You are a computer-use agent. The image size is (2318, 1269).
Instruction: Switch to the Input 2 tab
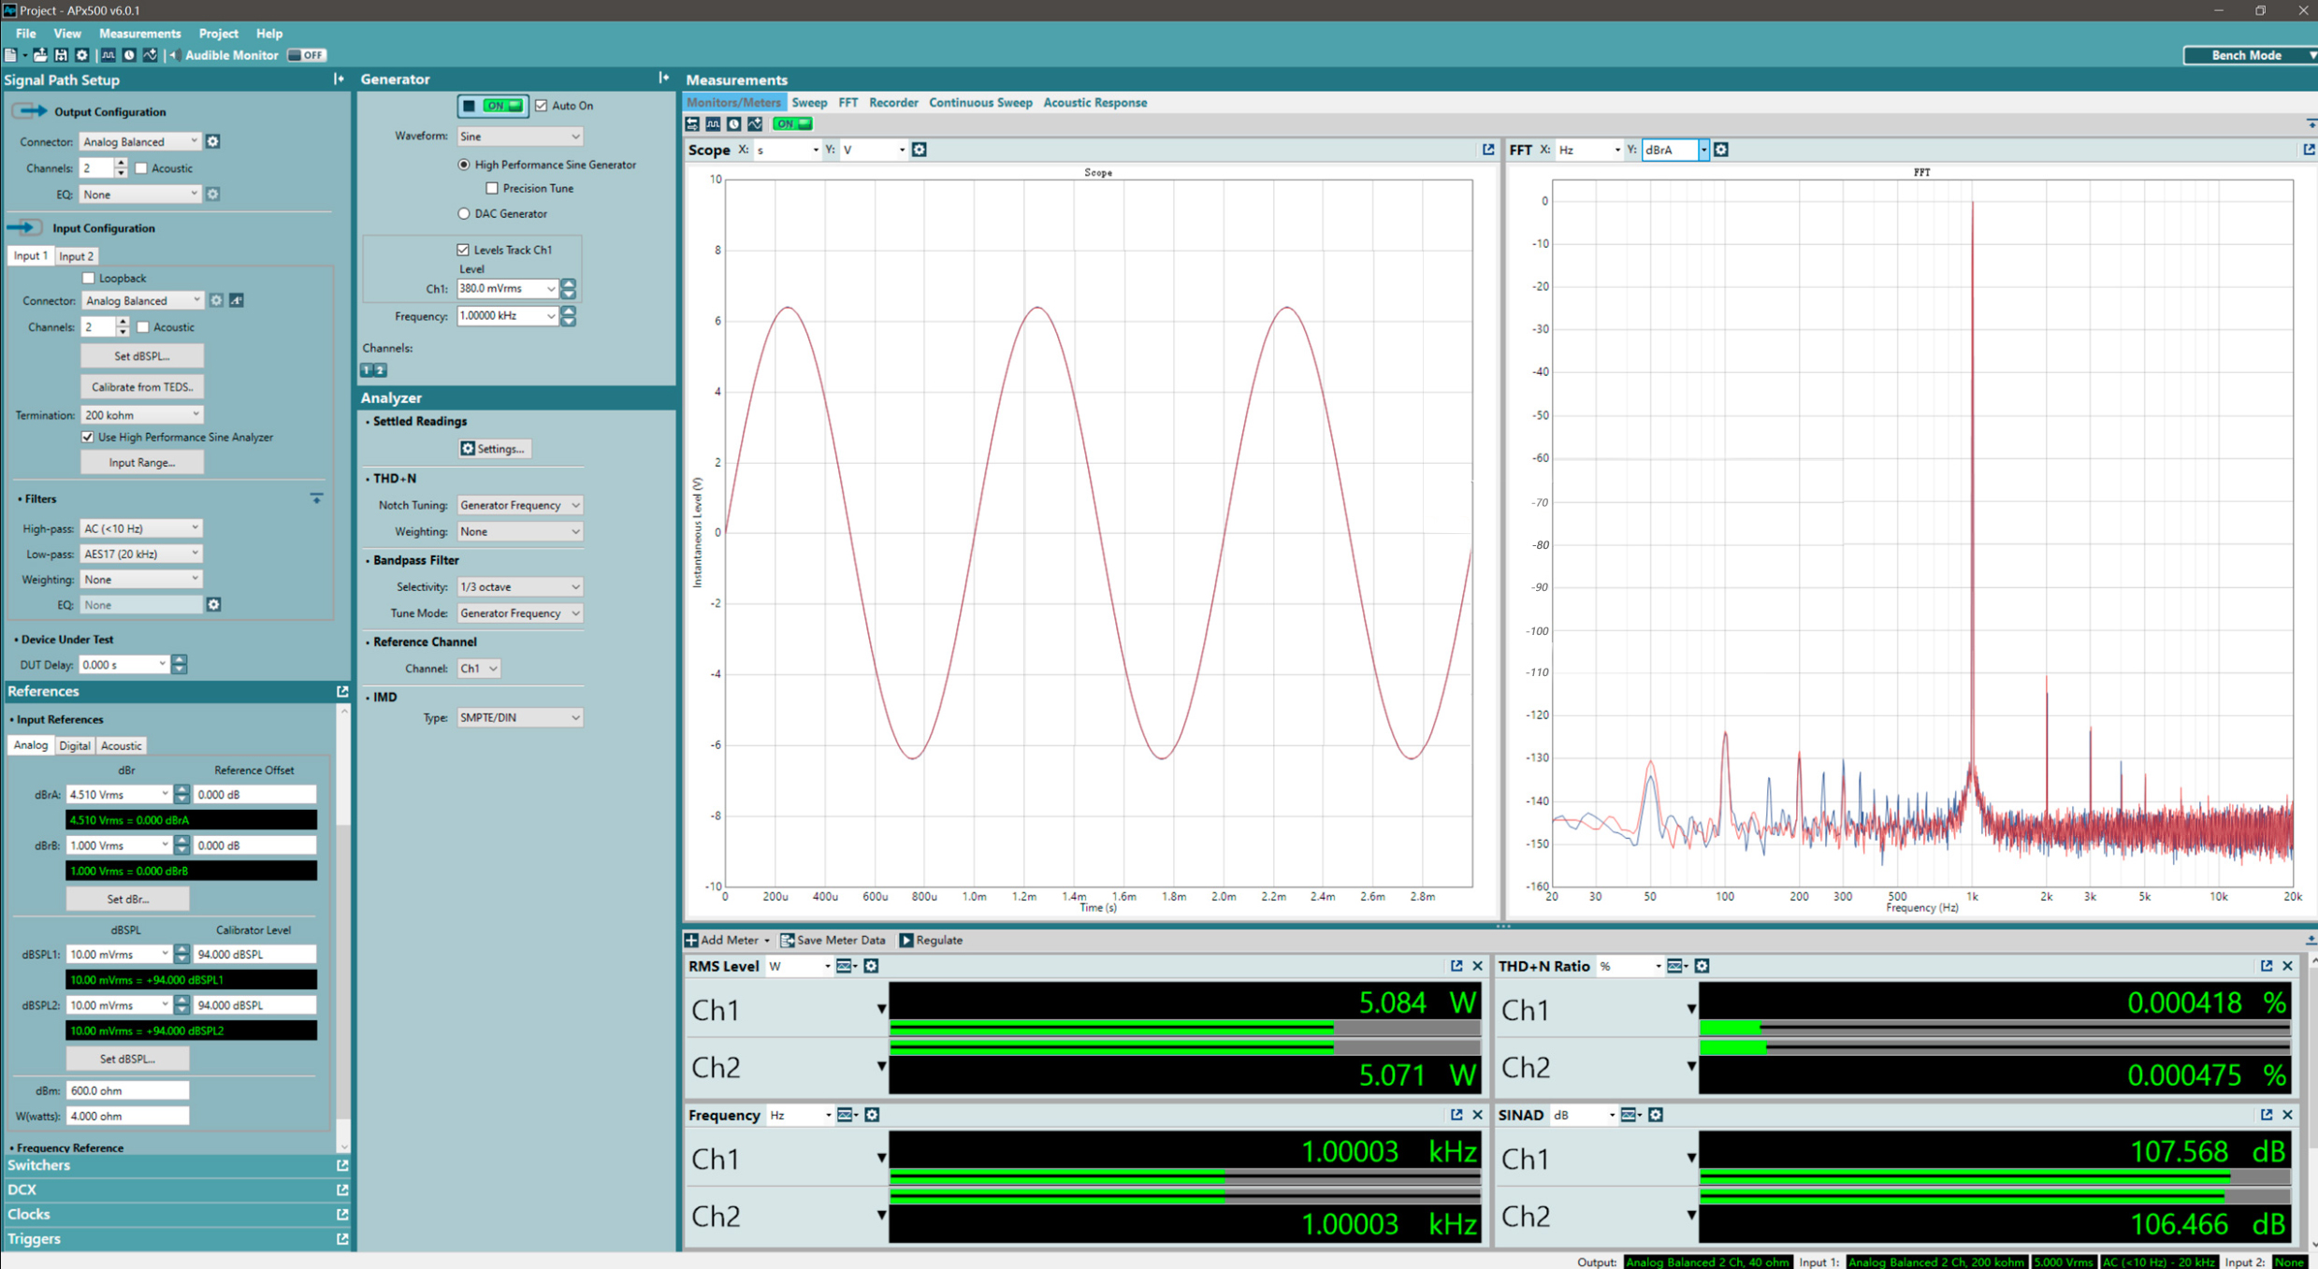[x=76, y=256]
